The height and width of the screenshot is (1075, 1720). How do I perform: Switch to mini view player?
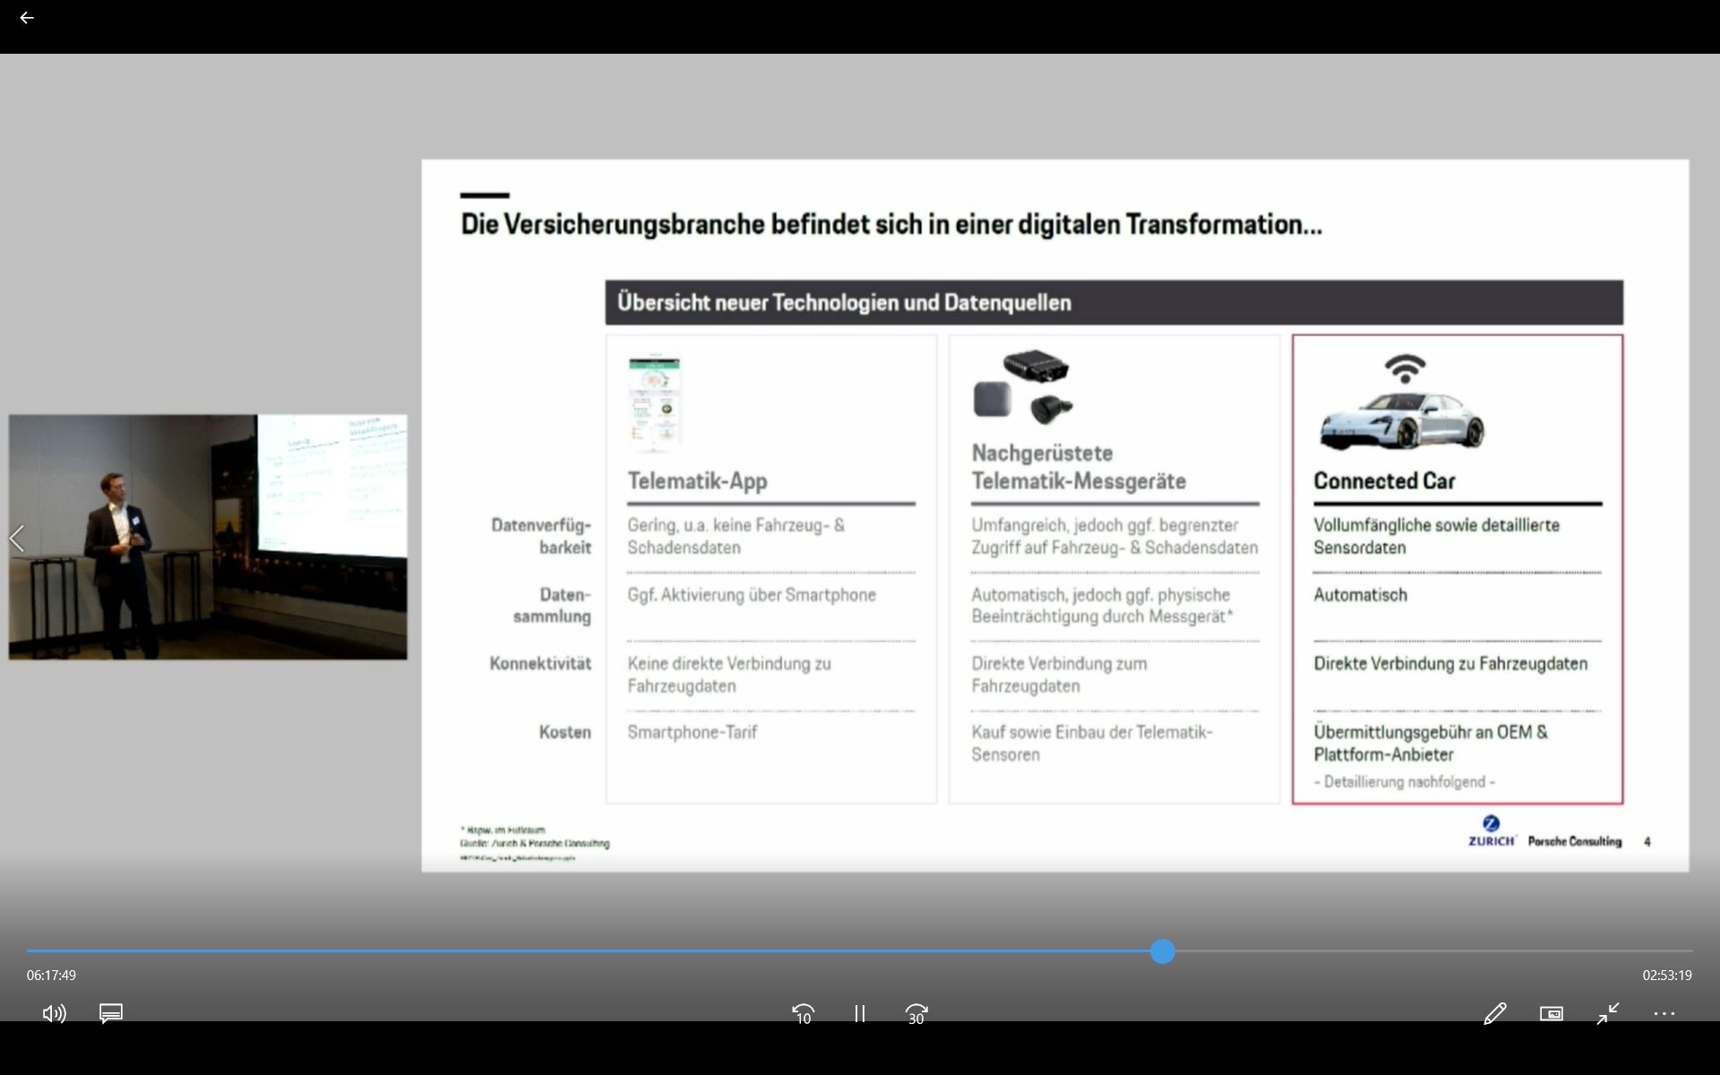(1551, 1013)
